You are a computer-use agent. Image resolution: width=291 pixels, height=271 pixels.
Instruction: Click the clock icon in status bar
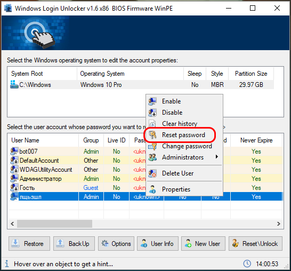point(247,264)
